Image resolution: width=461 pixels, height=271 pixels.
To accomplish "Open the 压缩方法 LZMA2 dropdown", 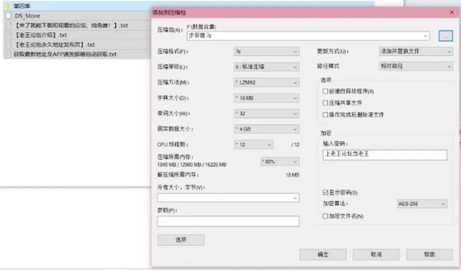I will (267, 82).
